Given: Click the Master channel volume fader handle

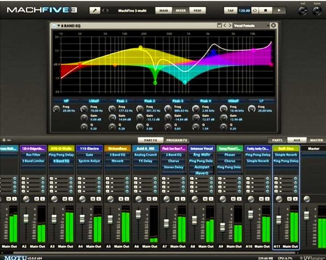Looking at the screenshot, I should (306, 215).
